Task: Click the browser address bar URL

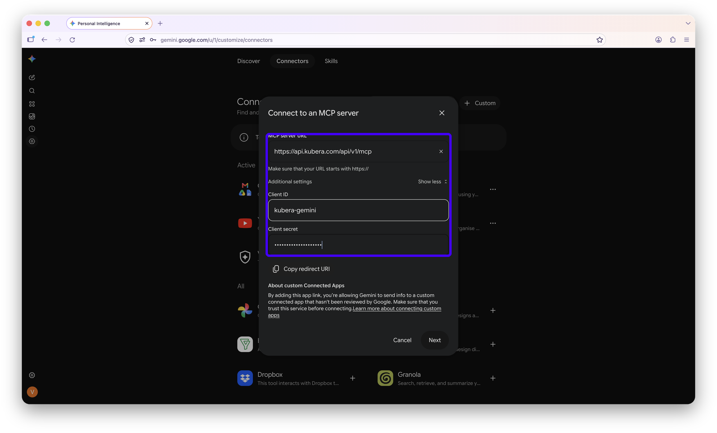Action: [217, 40]
